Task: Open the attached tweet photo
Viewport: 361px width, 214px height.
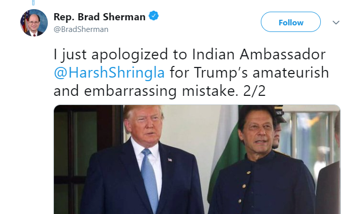Action: 197,159
